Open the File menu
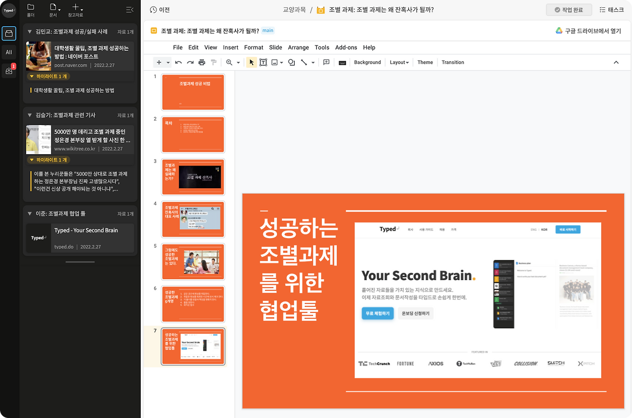The height and width of the screenshot is (418, 632). 178,47
